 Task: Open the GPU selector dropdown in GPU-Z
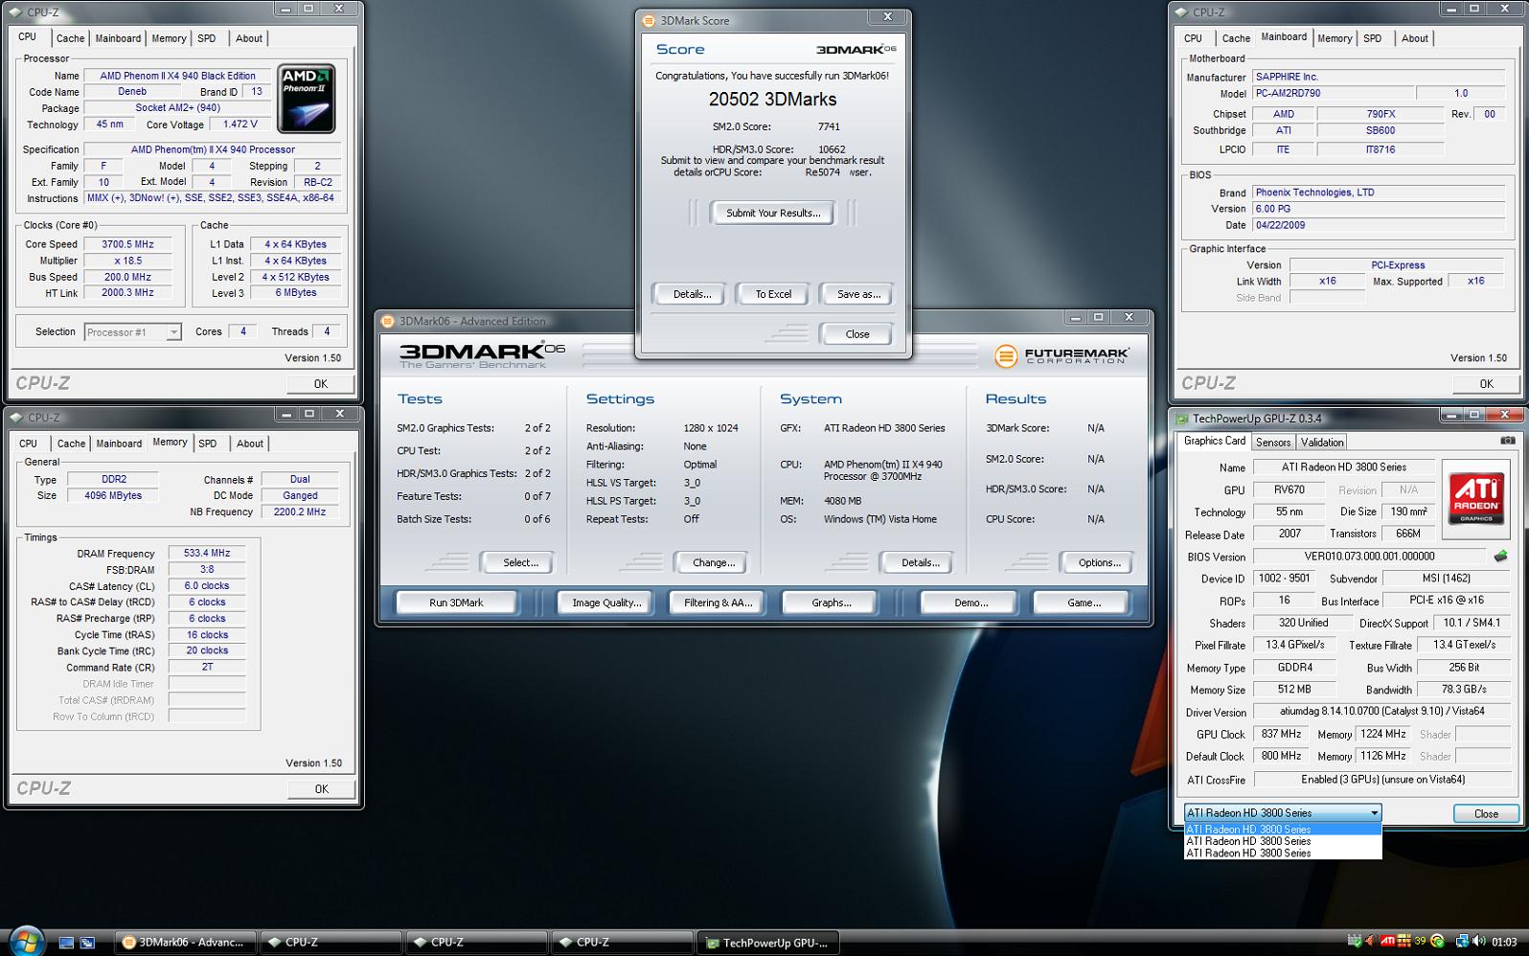[1283, 812]
